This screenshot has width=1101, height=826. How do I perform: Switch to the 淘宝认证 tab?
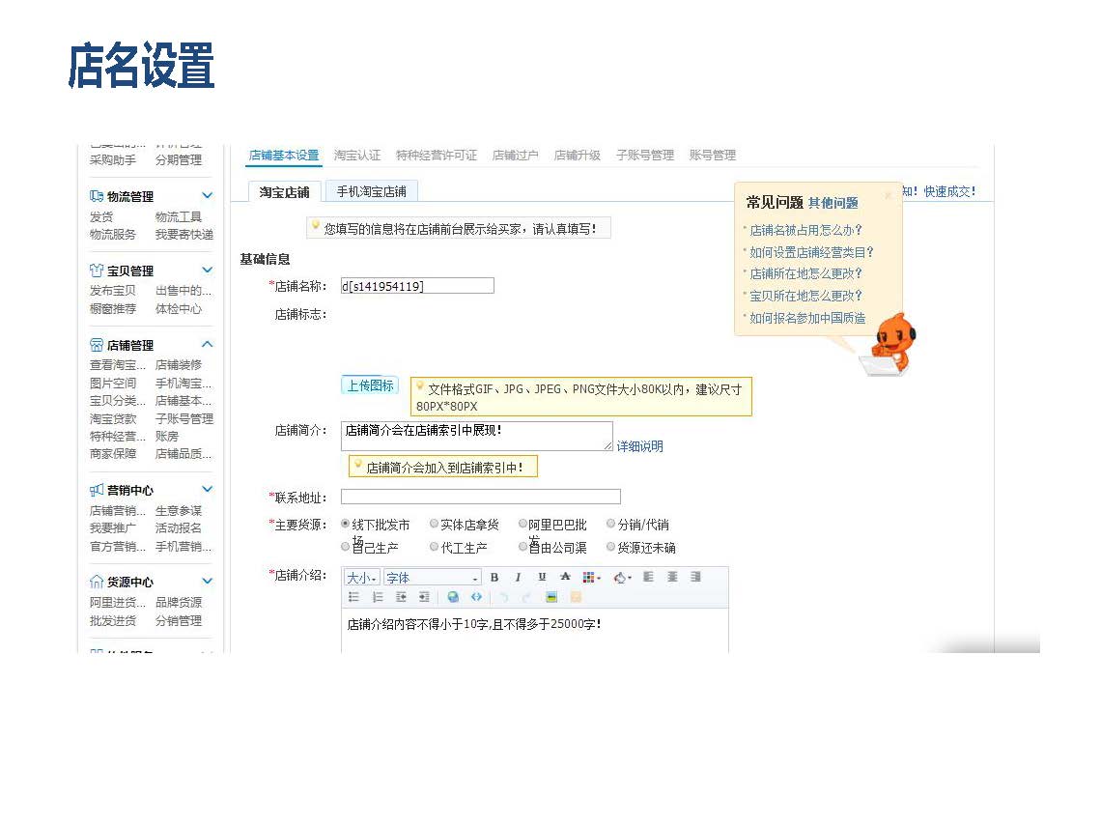click(x=357, y=156)
